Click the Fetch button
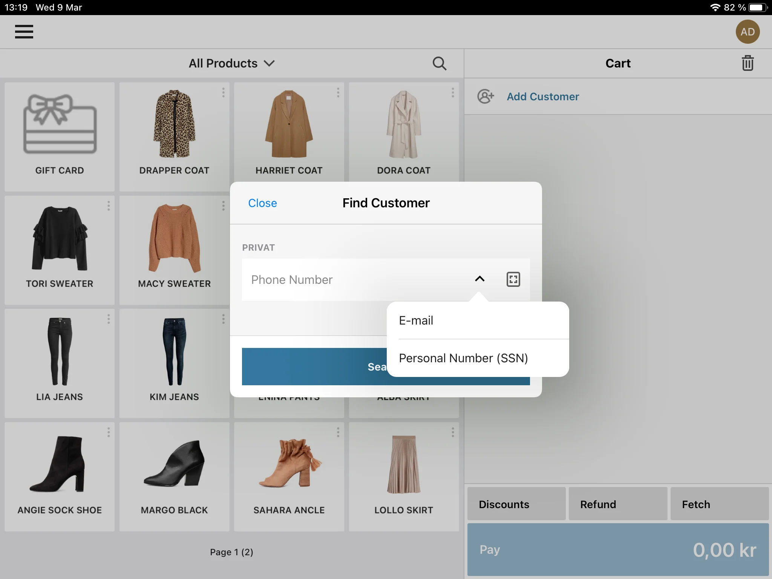 point(720,504)
